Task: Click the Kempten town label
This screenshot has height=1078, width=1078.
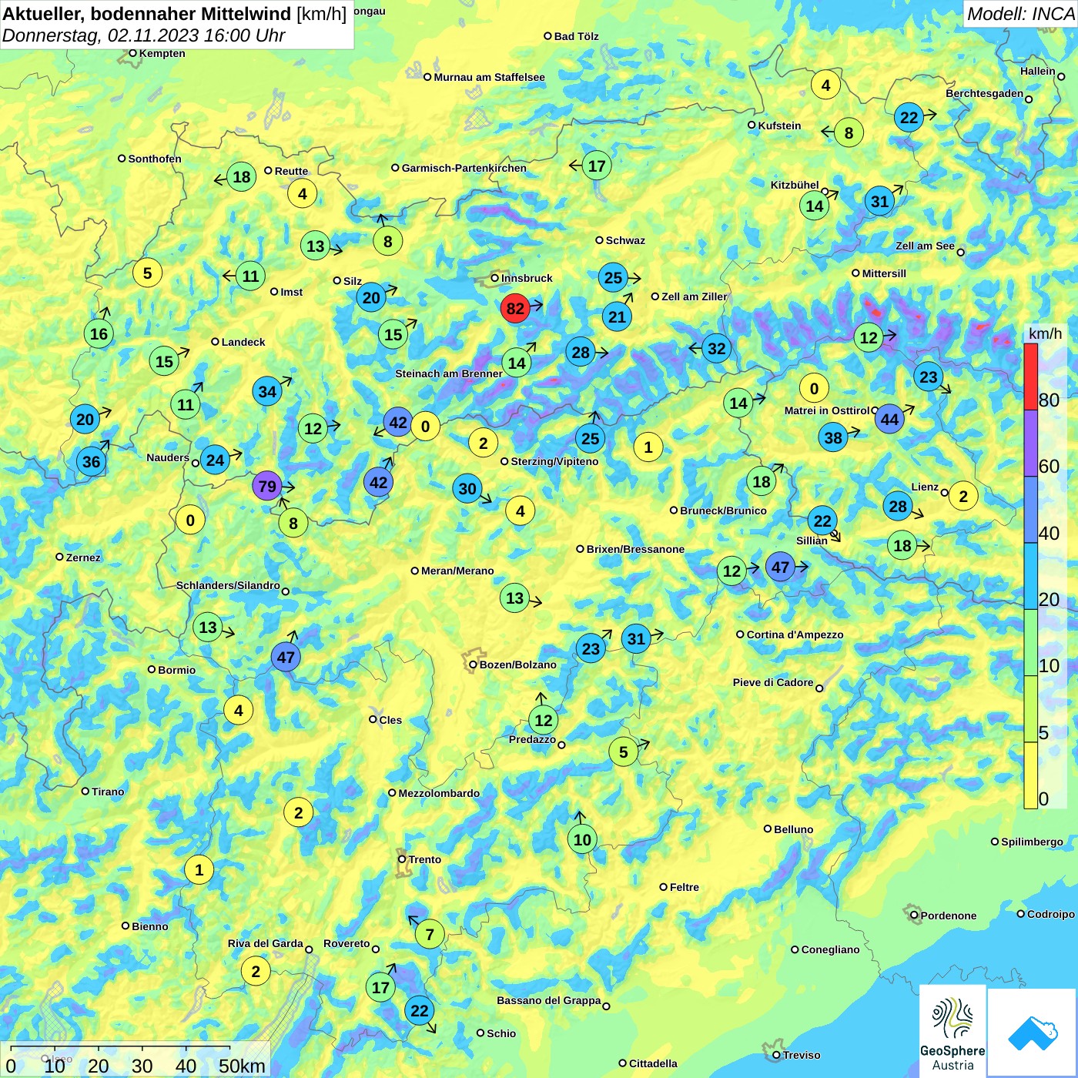Action: click(162, 53)
